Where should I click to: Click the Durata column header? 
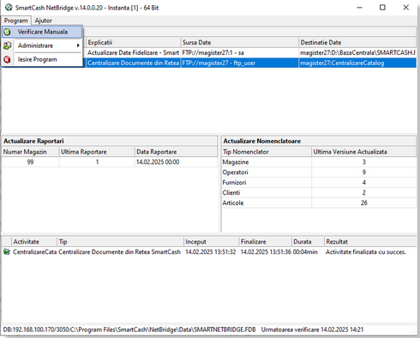[308, 242]
